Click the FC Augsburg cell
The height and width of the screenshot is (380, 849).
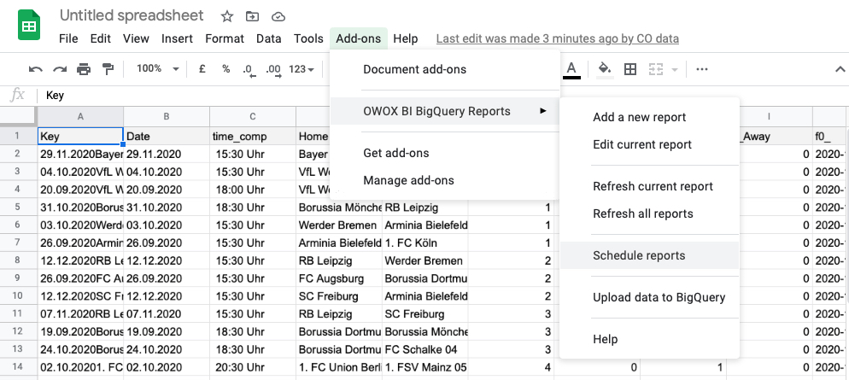(x=339, y=278)
